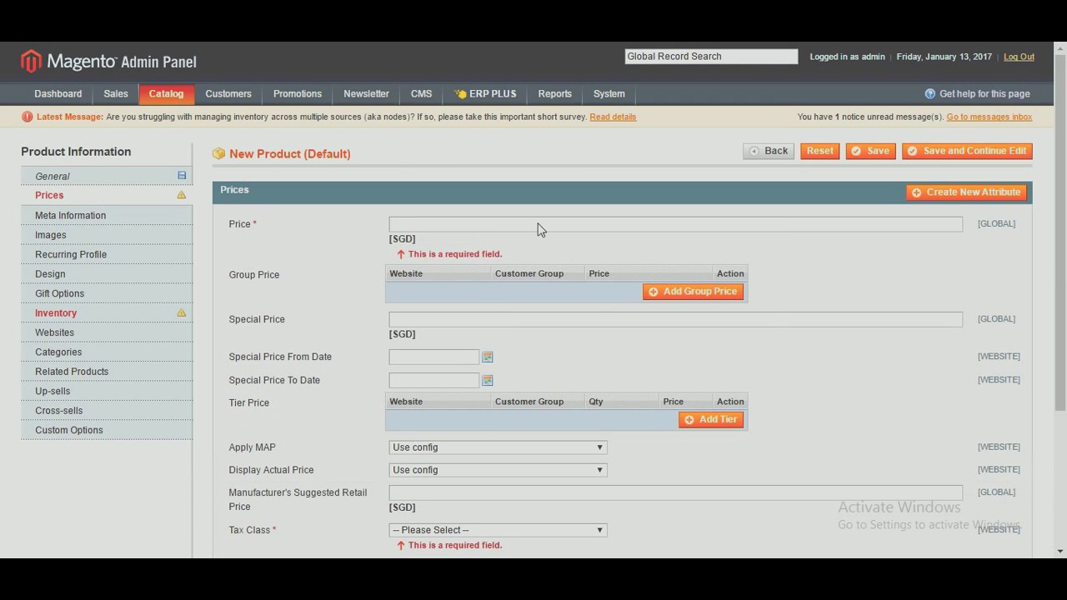This screenshot has height=600, width=1067.
Task: Switch to the Recurring Profile tab
Action: tap(107, 254)
